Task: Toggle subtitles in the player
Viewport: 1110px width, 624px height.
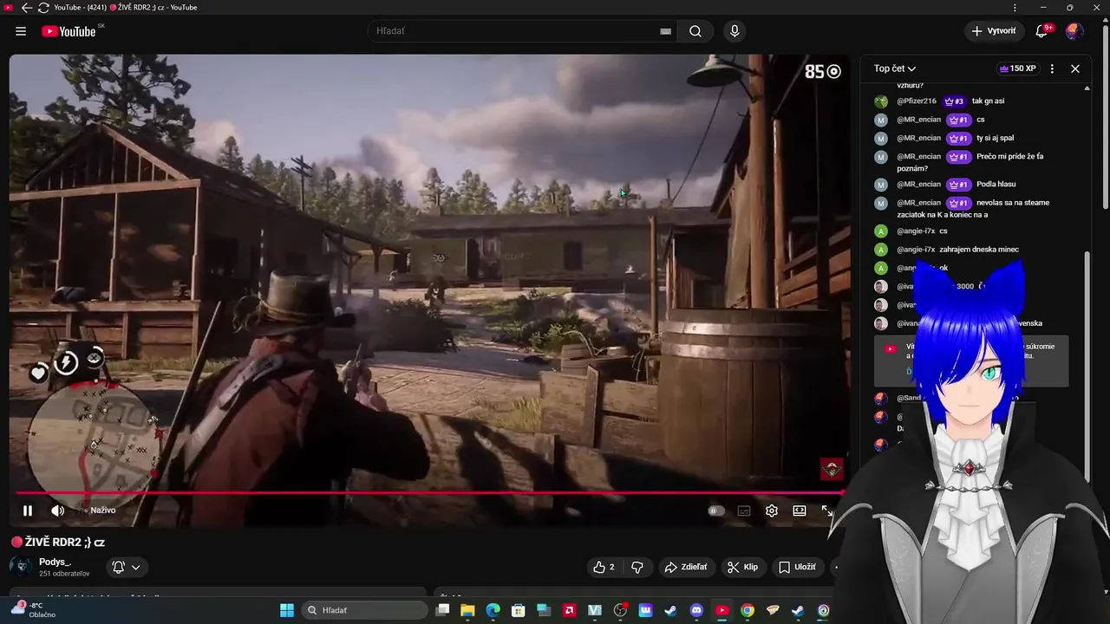Action: (744, 510)
